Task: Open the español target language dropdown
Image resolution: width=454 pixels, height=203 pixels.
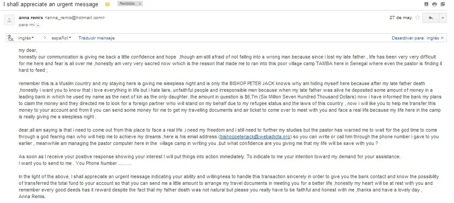Action: 61,38
